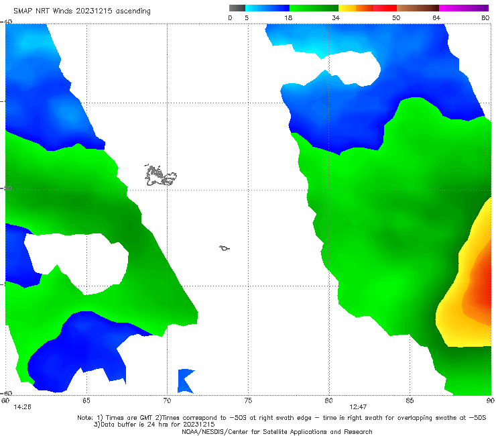Click the latitude label '-50' on the left axis
Screen dimensions: 496x436
(x=6, y=188)
